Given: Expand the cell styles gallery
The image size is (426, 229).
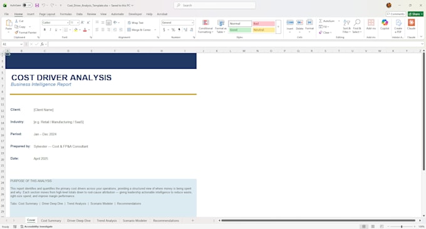Looking at the screenshot, I should click(x=278, y=26).
